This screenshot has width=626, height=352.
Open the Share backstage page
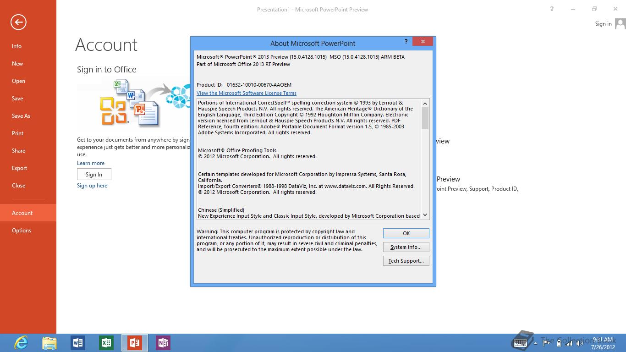28,151
